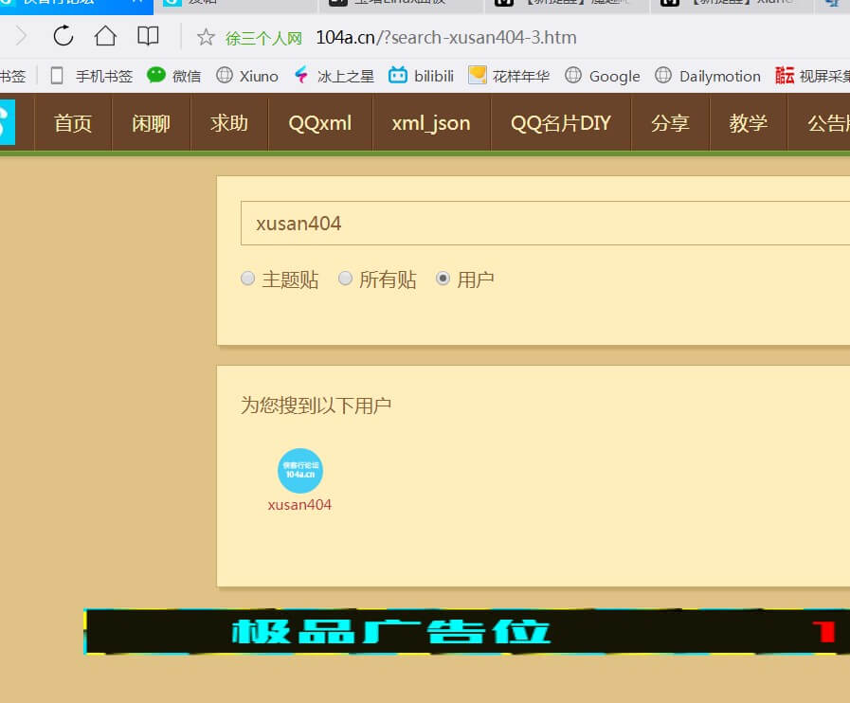Open the 手机书签 phone bookmarks folder
The width and height of the screenshot is (850, 703).
click(91, 76)
